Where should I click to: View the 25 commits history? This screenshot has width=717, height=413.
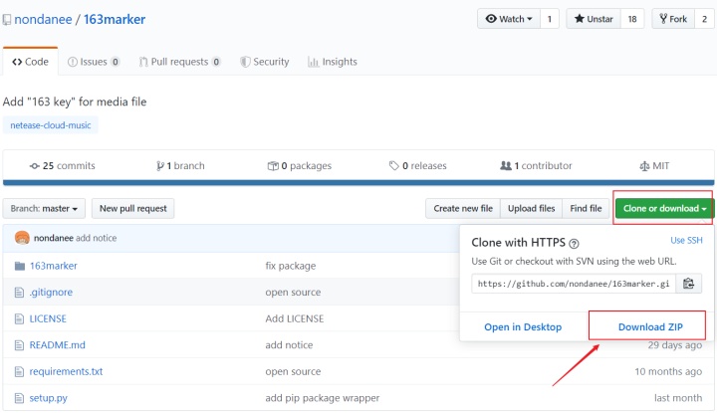tap(62, 166)
